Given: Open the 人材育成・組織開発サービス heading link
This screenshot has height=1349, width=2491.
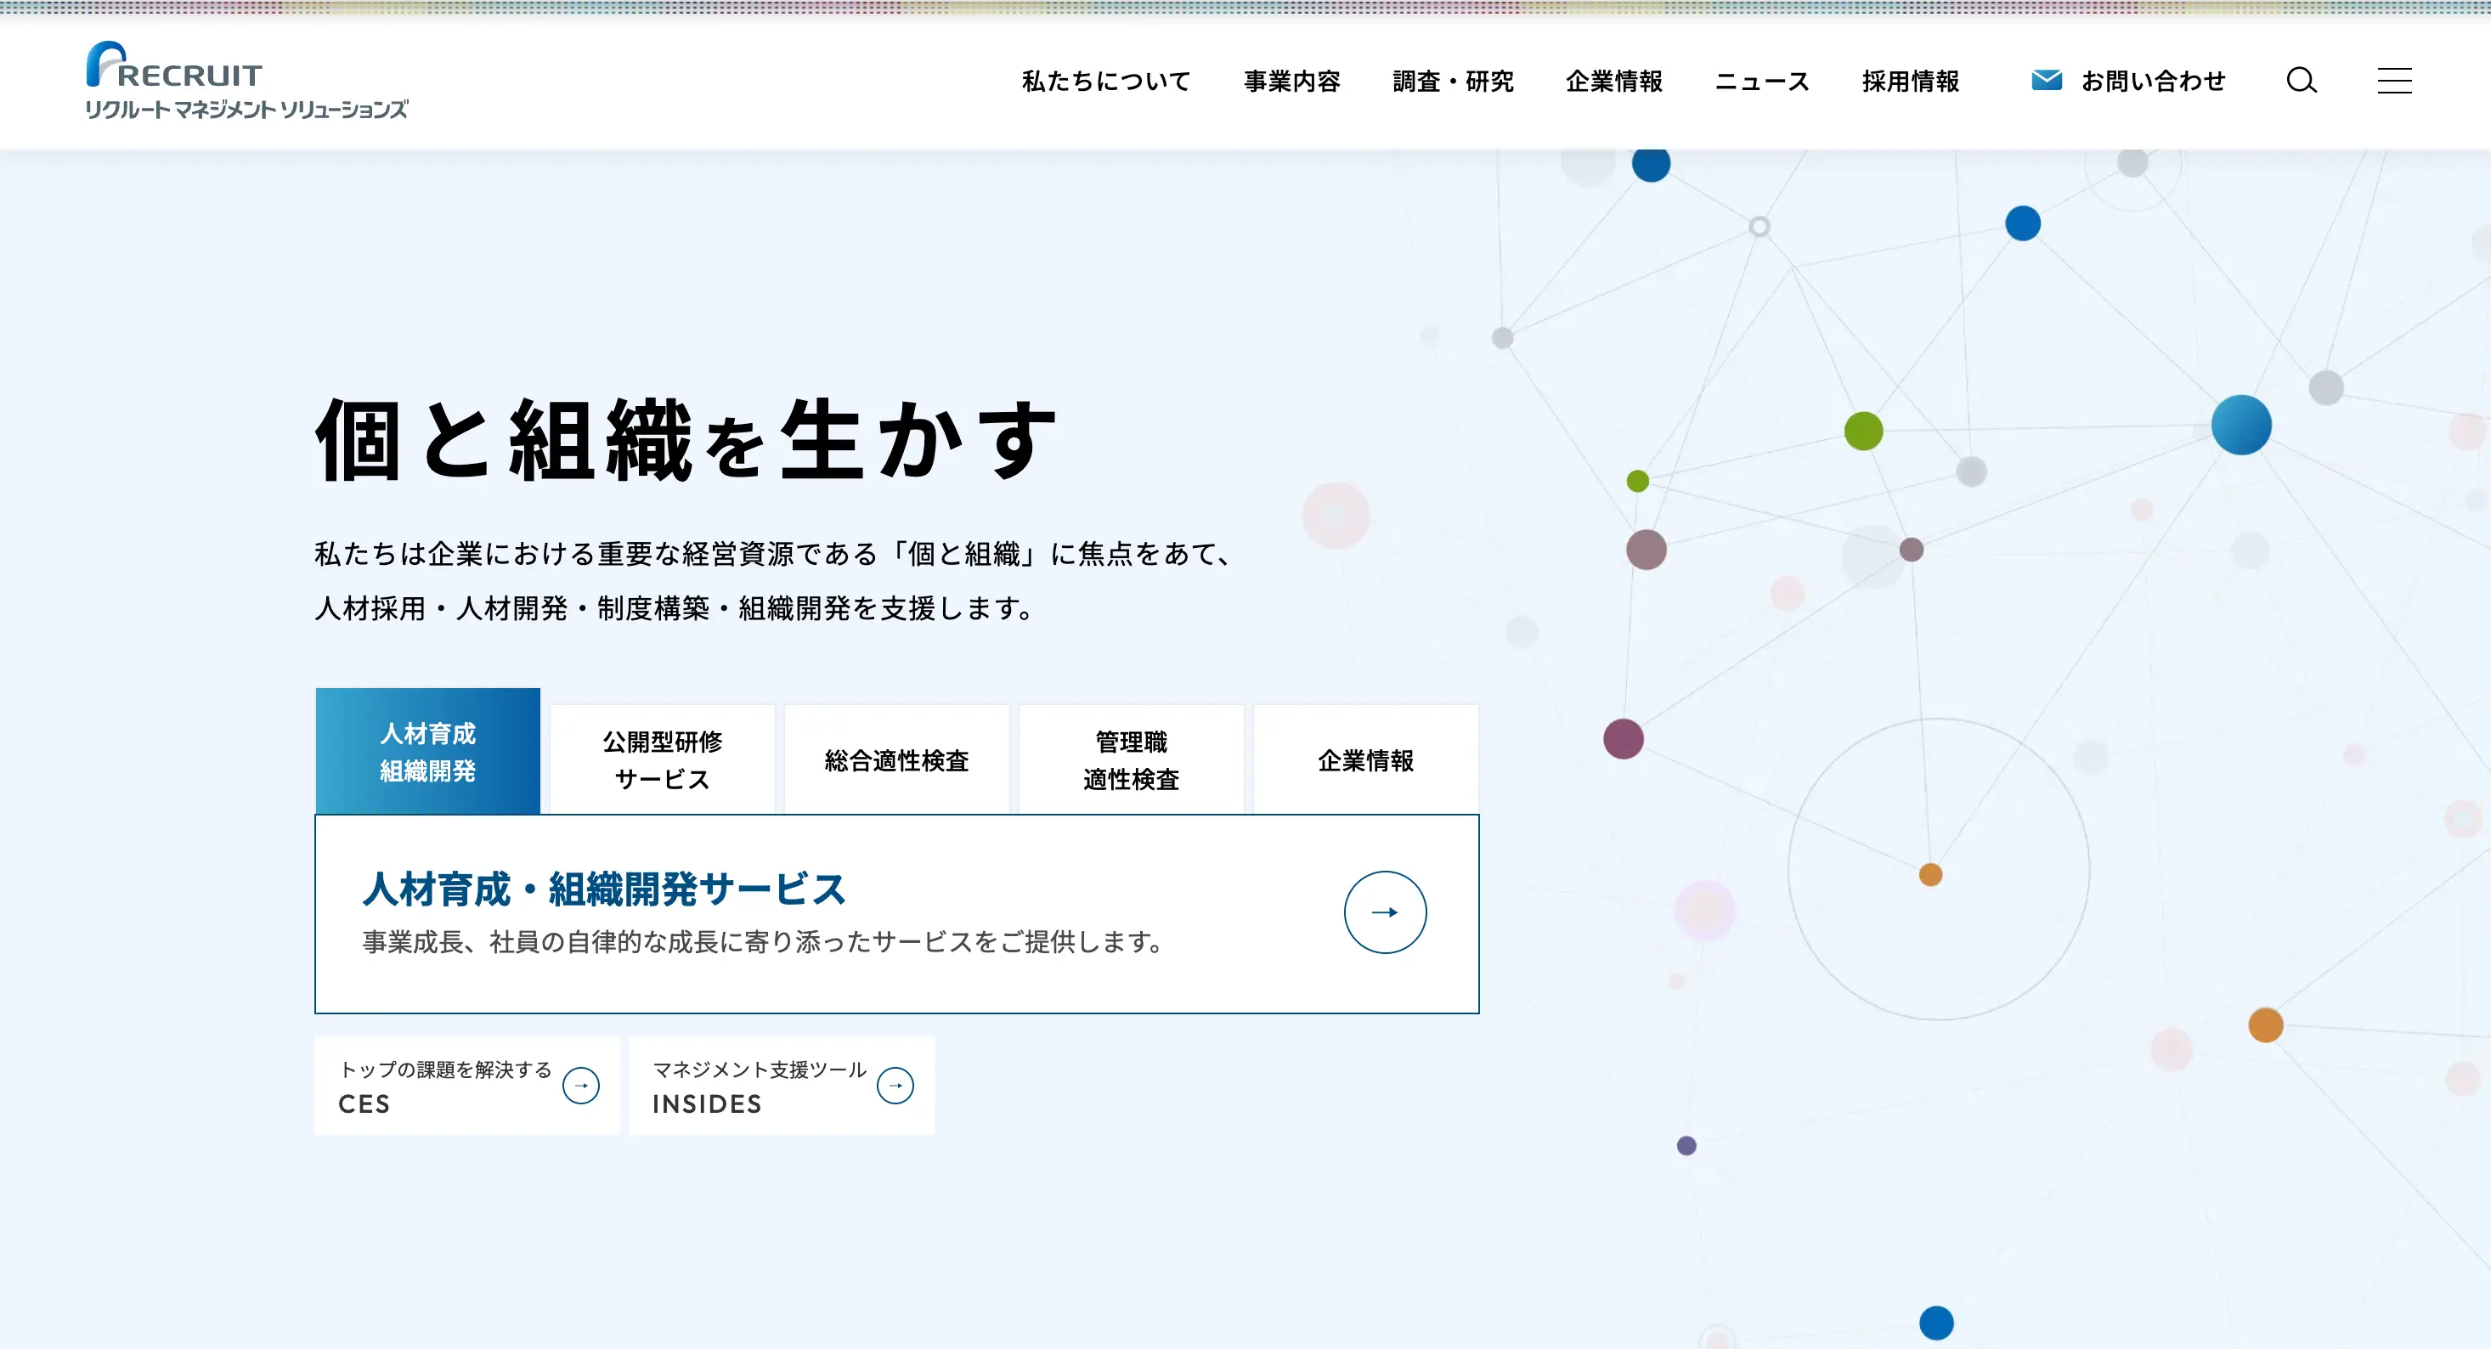Looking at the screenshot, I should click(x=604, y=889).
